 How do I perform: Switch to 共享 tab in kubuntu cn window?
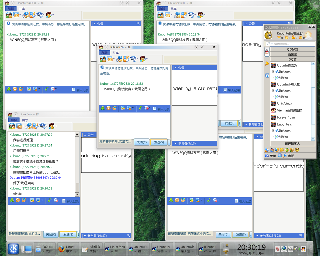click(115, 53)
